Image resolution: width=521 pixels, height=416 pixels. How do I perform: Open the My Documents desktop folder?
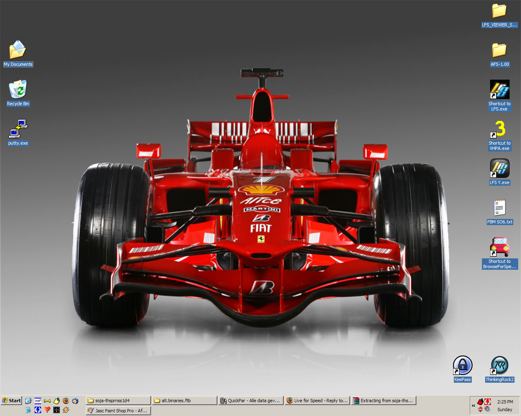pos(18,53)
